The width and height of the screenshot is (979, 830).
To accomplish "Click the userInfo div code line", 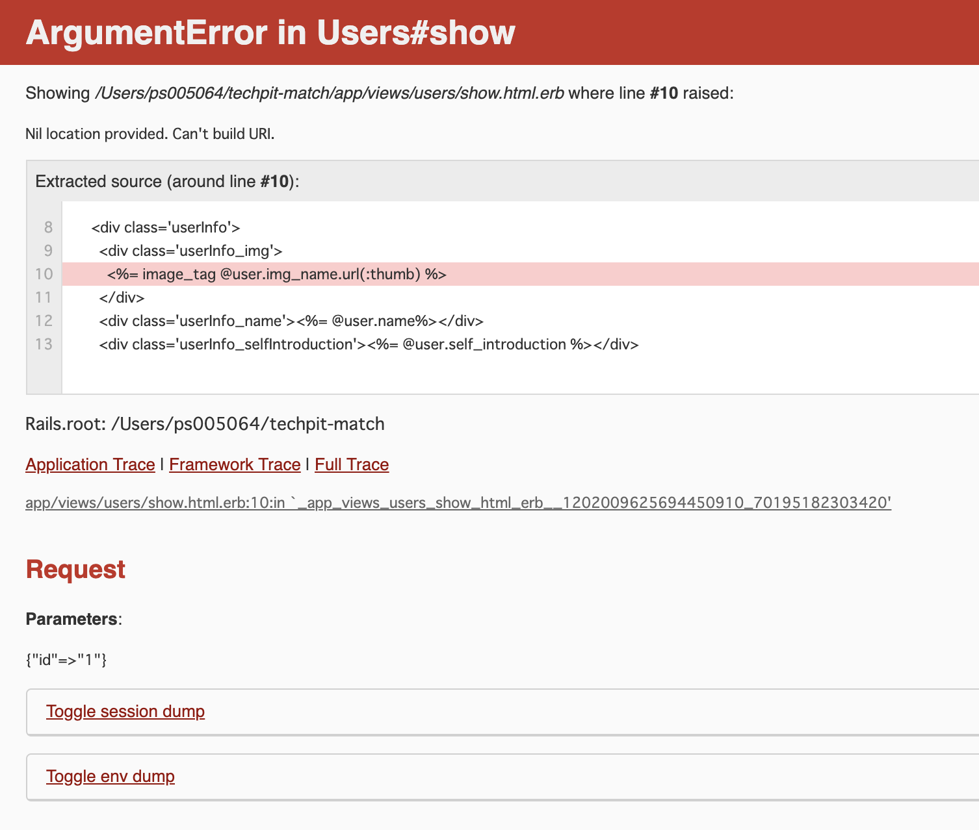I will (166, 227).
